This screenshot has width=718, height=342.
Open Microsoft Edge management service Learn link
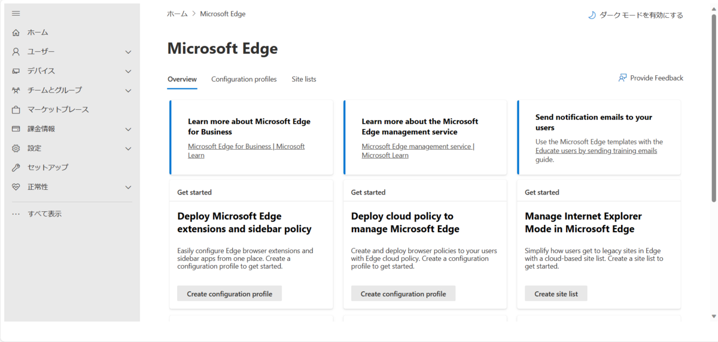point(418,150)
